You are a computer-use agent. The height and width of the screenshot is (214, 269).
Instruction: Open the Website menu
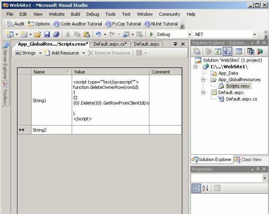[57, 14]
